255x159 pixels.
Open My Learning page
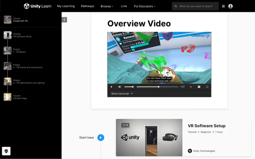(x=66, y=6)
